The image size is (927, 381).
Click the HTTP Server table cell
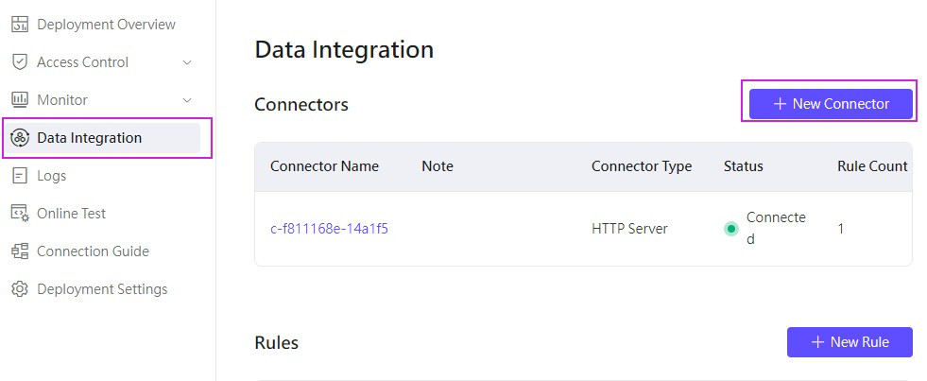tap(629, 229)
